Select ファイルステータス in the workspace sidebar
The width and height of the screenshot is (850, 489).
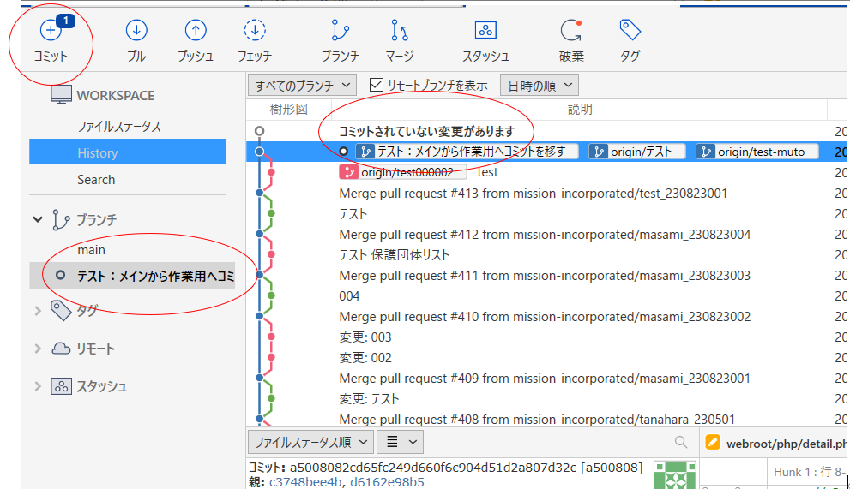tap(119, 126)
